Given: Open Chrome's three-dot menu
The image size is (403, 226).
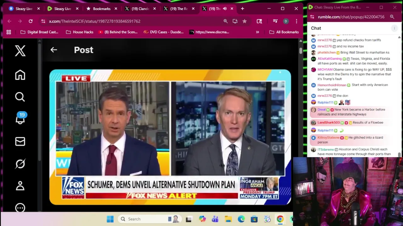Looking at the screenshot, I should click(296, 21).
